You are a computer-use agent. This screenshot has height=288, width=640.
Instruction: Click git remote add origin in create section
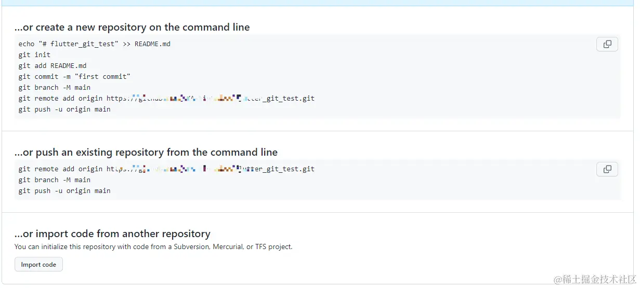(60, 99)
